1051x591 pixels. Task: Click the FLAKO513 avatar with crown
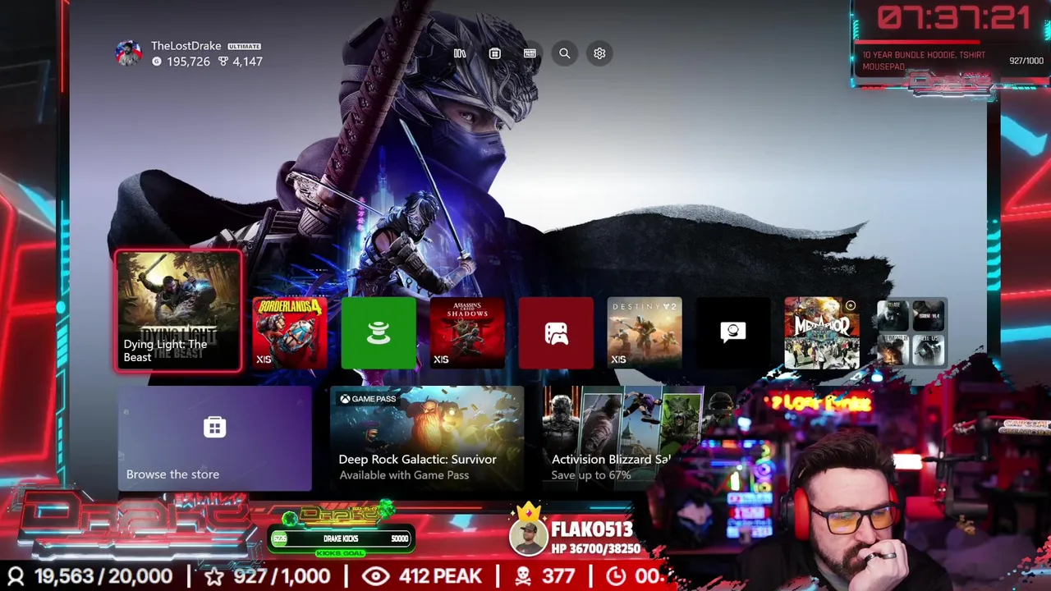(528, 531)
